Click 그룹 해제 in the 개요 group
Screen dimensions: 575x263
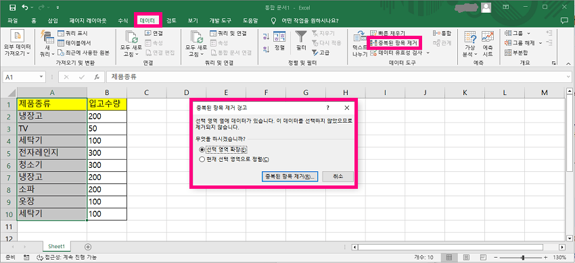tap(520, 43)
